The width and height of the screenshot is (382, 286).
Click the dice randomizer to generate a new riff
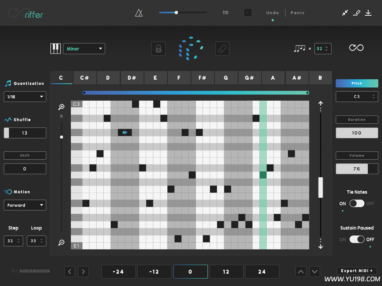pyautogui.click(x=191, y=48)
